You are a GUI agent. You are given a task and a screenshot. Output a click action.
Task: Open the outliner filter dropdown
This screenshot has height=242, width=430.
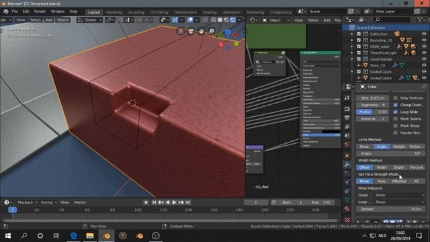click(x=421, y=19)
